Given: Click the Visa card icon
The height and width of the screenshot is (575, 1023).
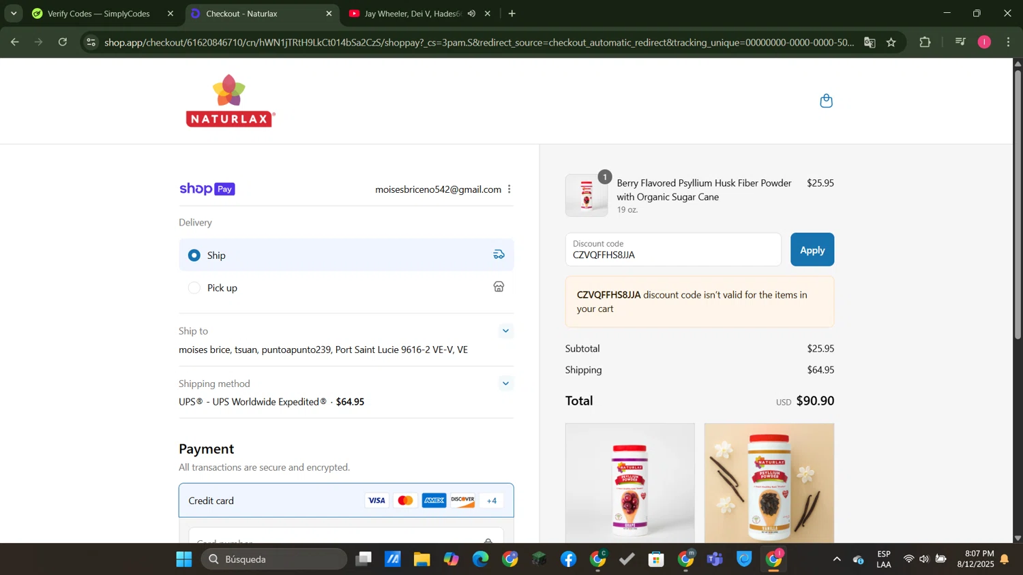Looking at the screenshot, I should [376, 501].
